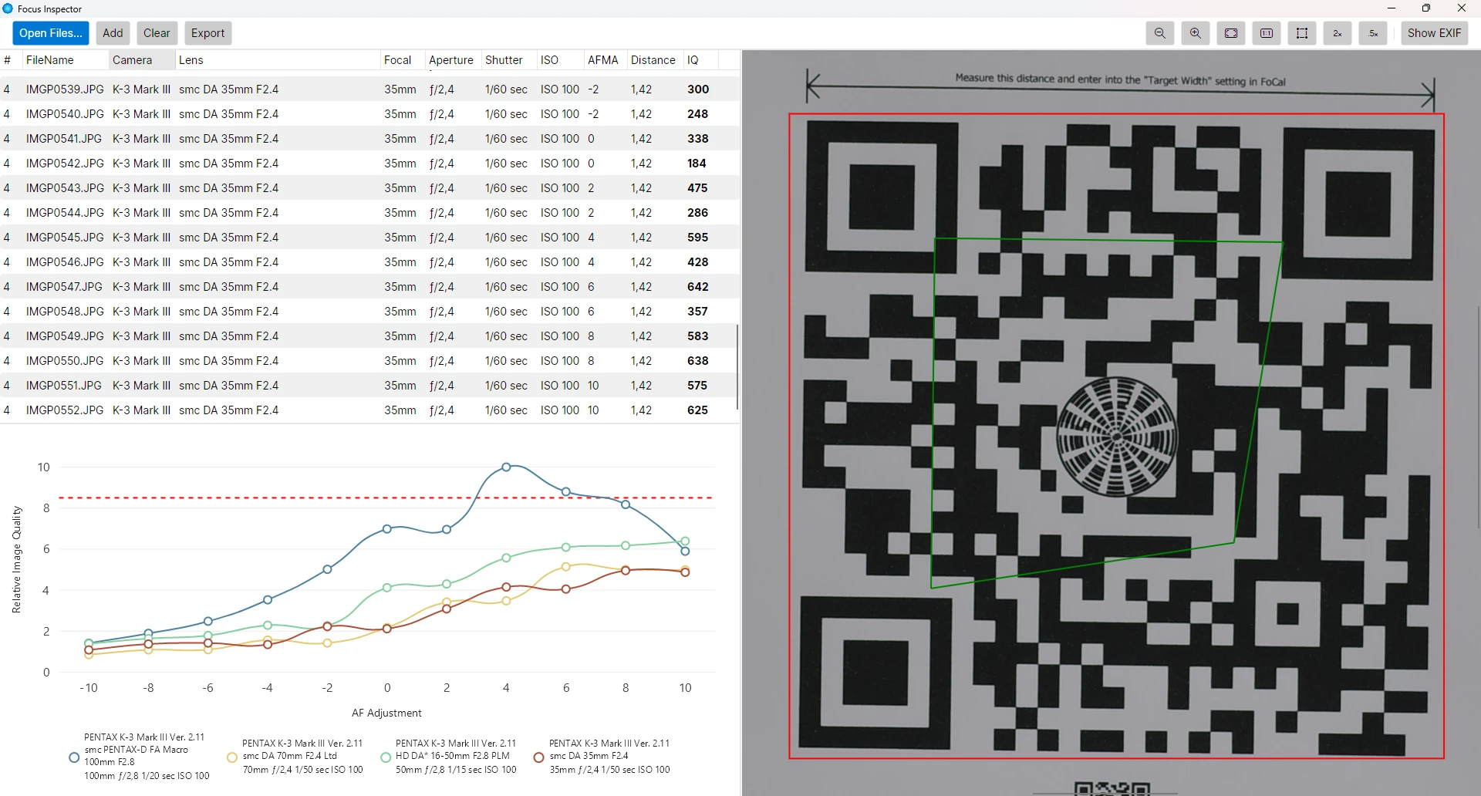Viewport: 1481px width, 796px height.
Task: Sort the table by IQ column
Action: [693, 60]
